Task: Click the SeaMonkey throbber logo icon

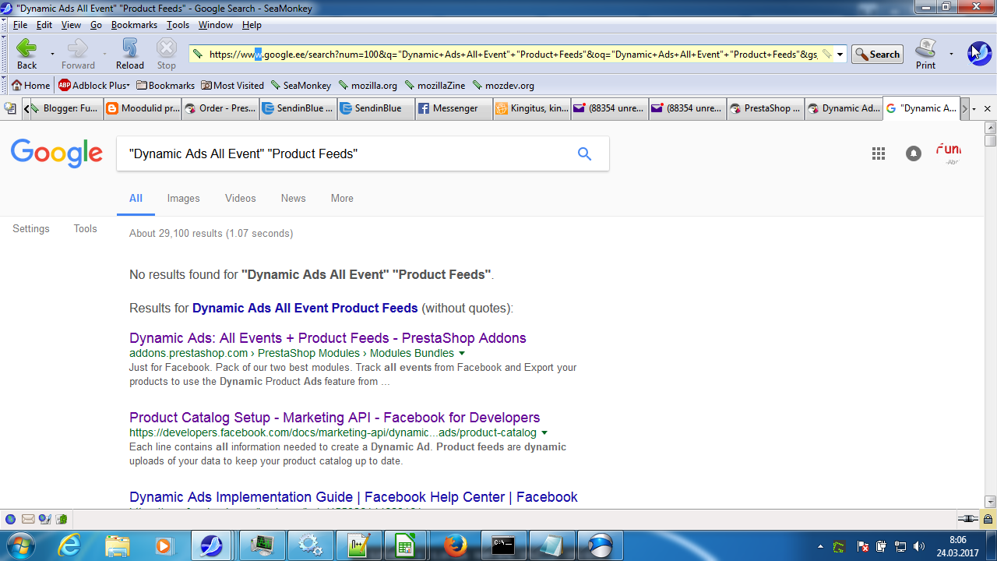Action: 979,54
